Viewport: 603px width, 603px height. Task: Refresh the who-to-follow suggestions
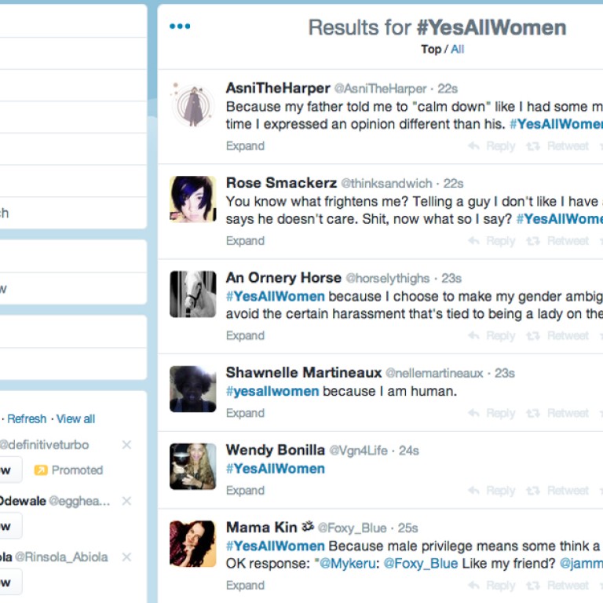pyautogui.click(x=27, y=419)
